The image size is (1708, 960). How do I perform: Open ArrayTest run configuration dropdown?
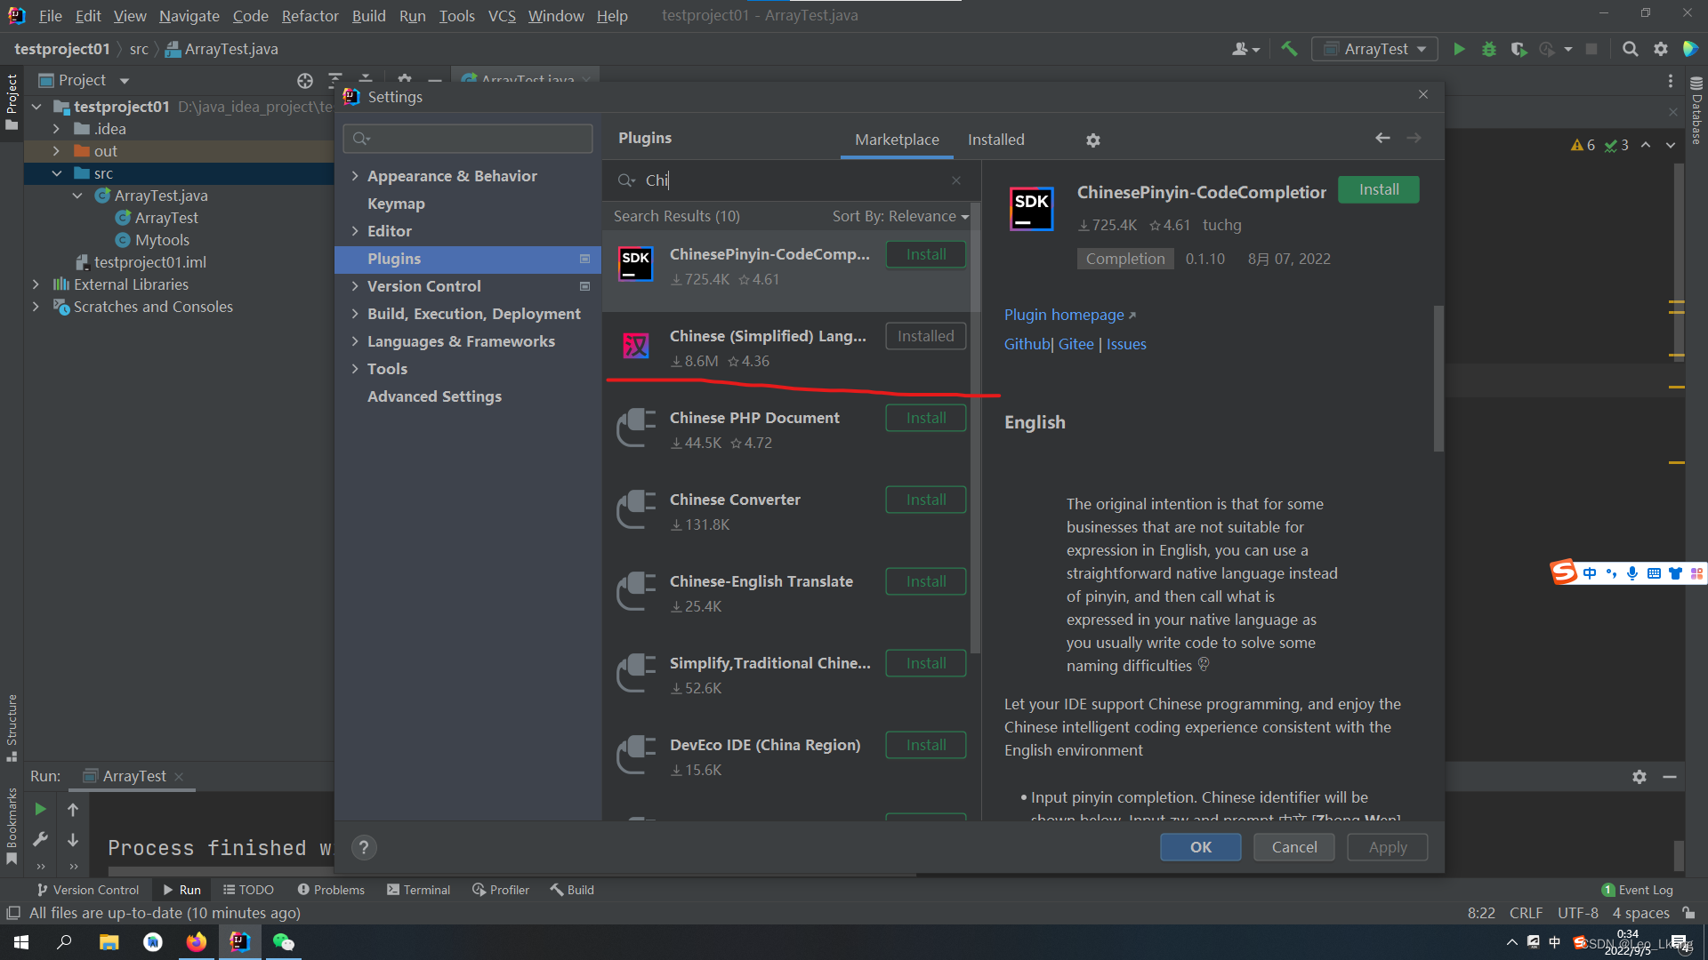(x=1374, y=49)
